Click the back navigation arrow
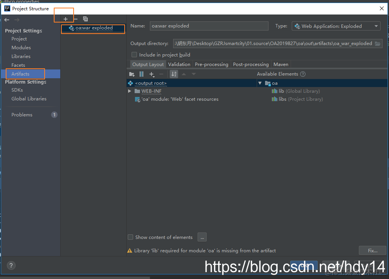The height and width of the screenshot is (279, 389). click(7, 19)
